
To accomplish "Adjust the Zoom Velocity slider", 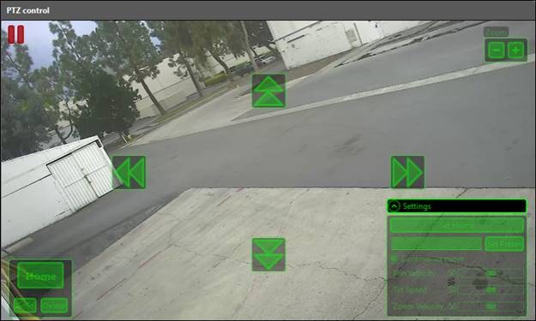I will pos(491,306).
